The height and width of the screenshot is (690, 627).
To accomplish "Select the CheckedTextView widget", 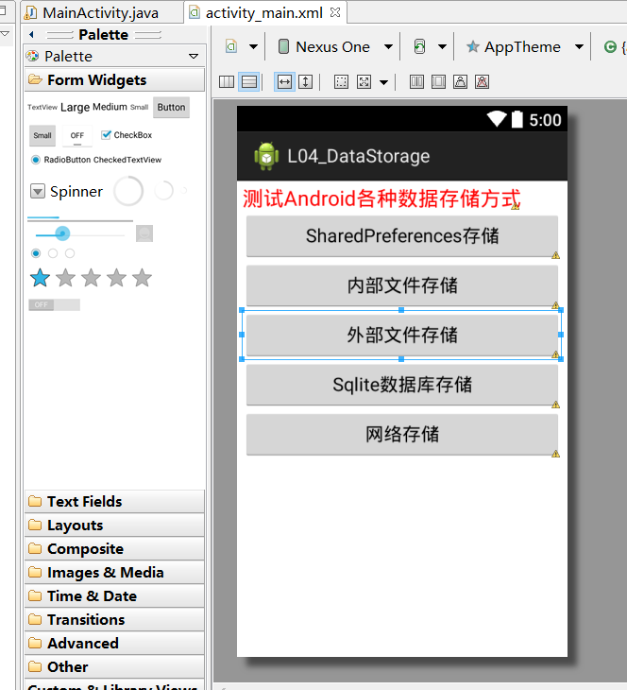I will (127, 160).
